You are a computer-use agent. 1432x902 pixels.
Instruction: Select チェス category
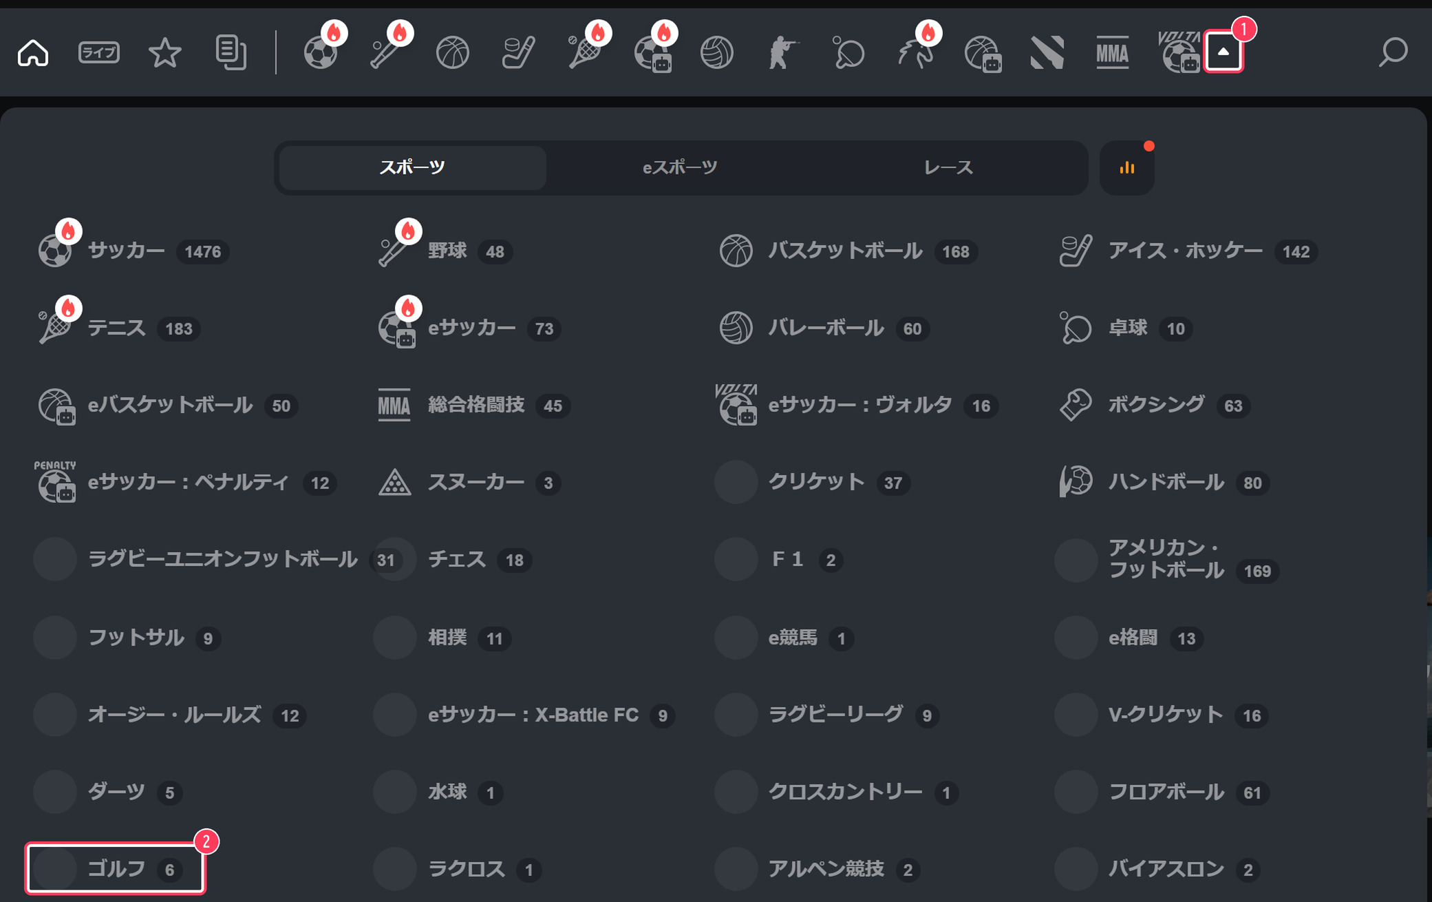point(453,559)
